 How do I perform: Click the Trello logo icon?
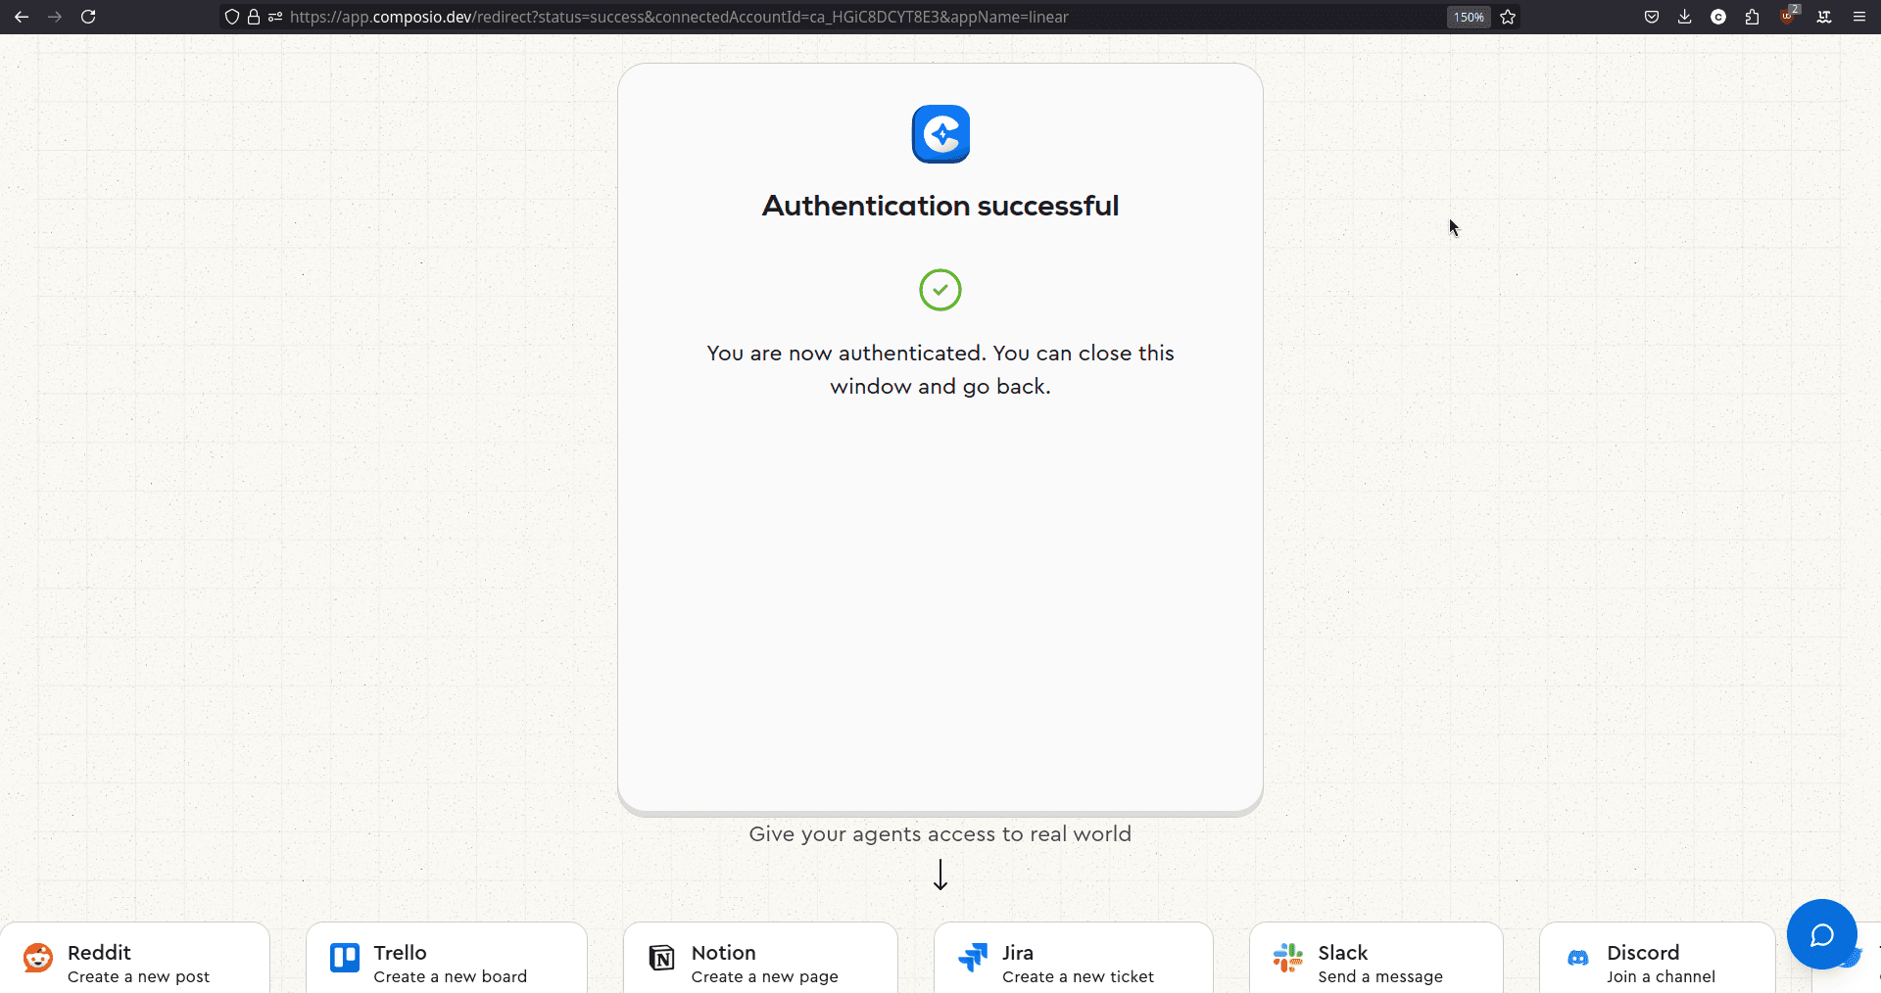pos(345,958)
